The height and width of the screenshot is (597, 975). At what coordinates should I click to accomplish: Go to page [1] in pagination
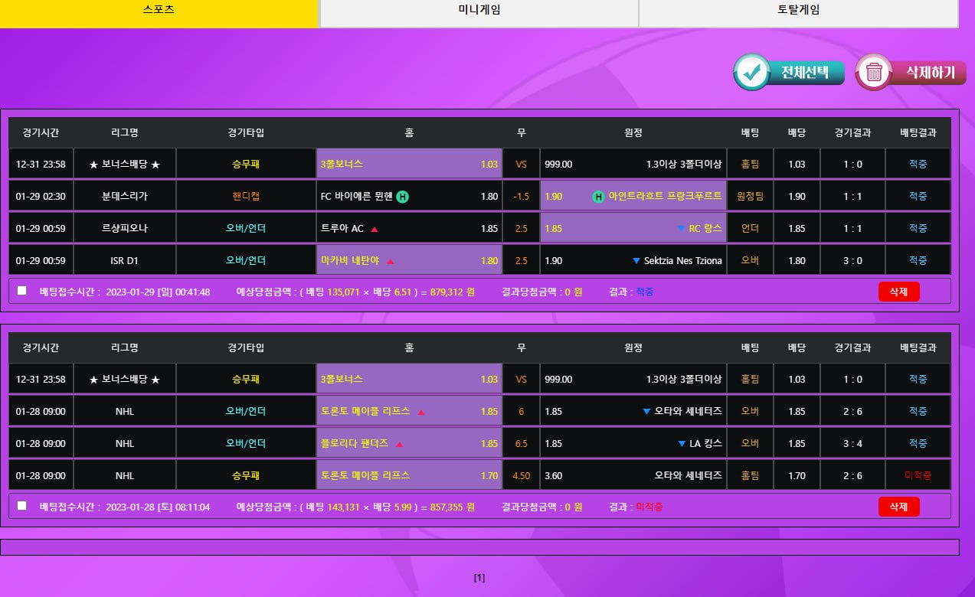click(x=479, y=578)
